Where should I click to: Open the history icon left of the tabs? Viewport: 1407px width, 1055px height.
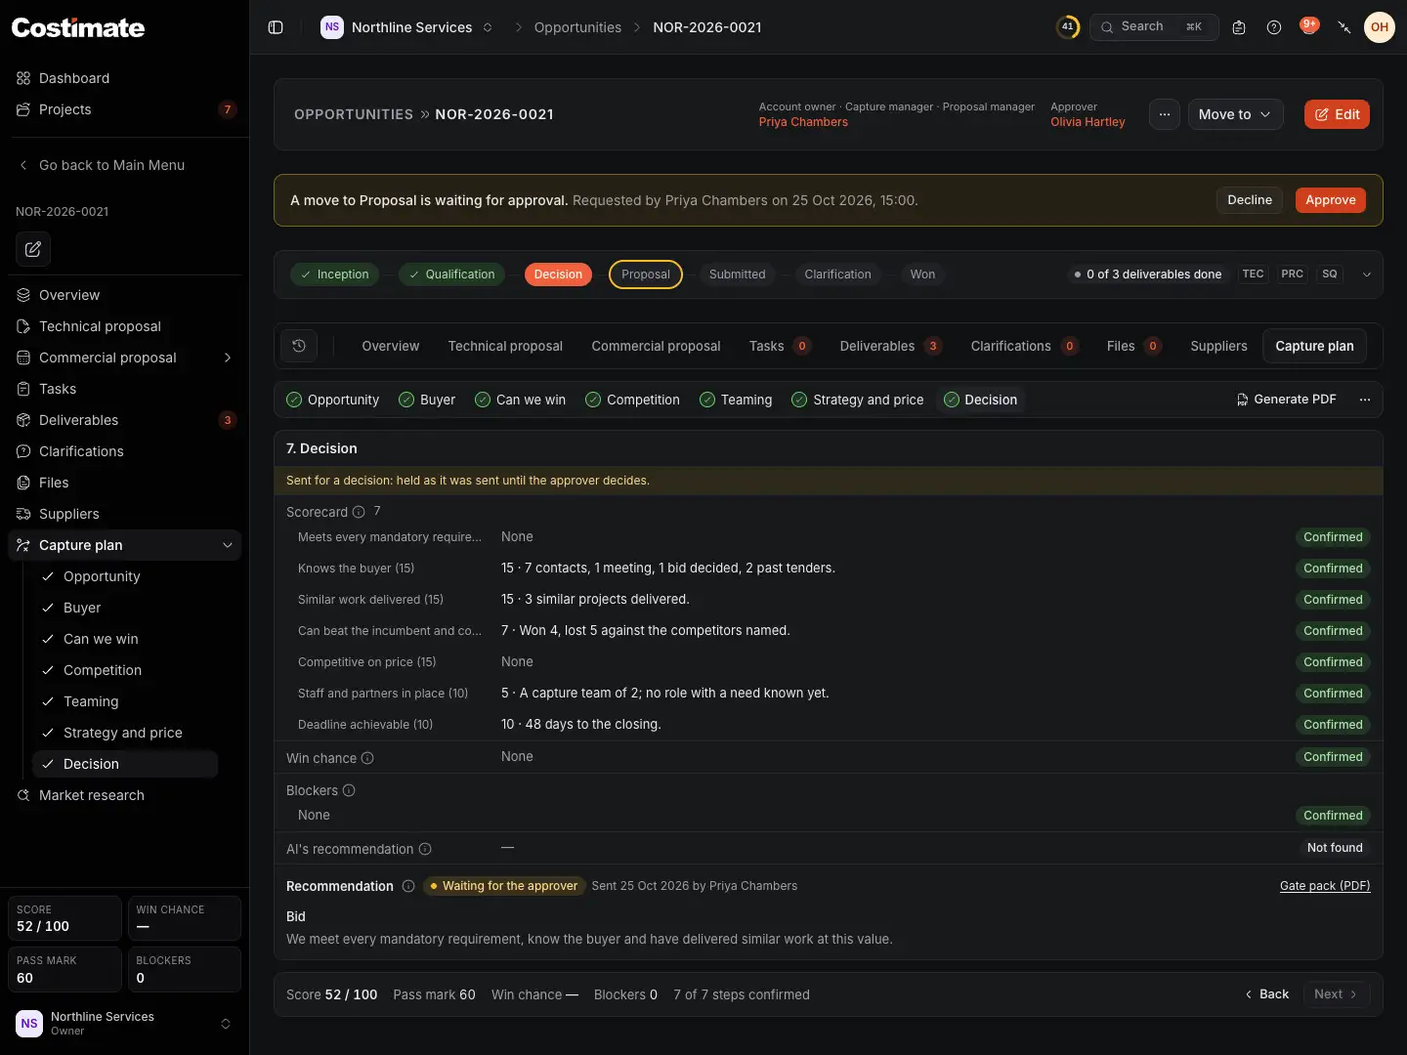[x=299, y=346]
